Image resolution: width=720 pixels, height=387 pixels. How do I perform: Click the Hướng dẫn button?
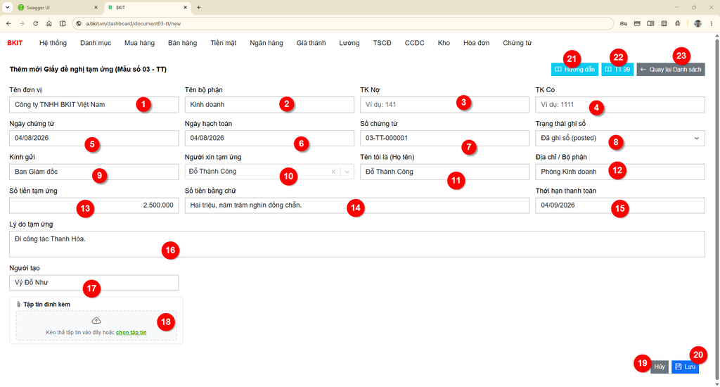[x=574, y=70]
